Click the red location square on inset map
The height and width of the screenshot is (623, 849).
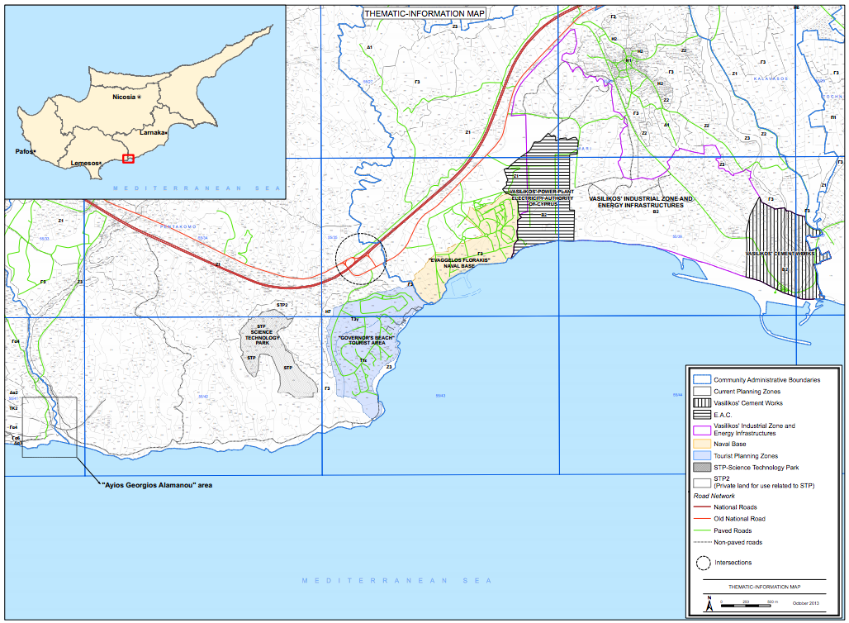tap(128, 158)
